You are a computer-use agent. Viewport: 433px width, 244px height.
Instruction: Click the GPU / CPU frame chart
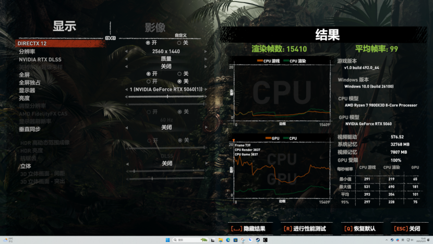[x=282, y=170]
